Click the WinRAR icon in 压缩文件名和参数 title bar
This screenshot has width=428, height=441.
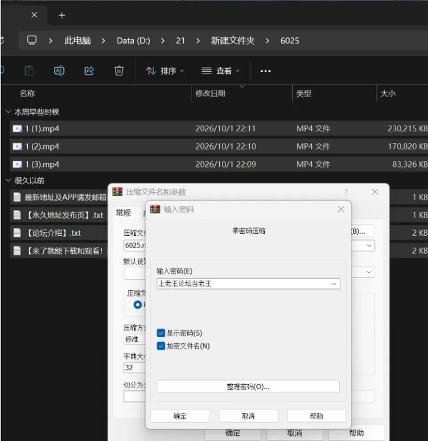[117, 192]
